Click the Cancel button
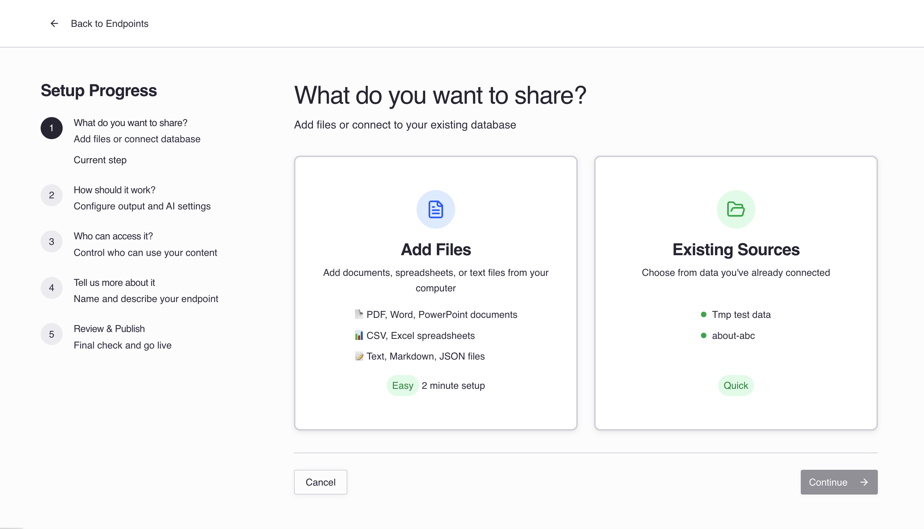Viewport: 924px width, 529px height. pyautogui.click(x=320, y=482)
